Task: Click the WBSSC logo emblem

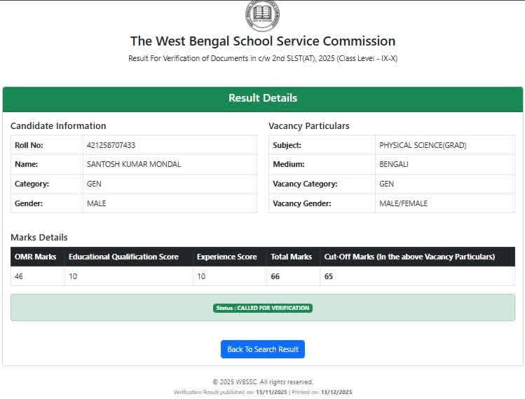Action: pos(262,14)
